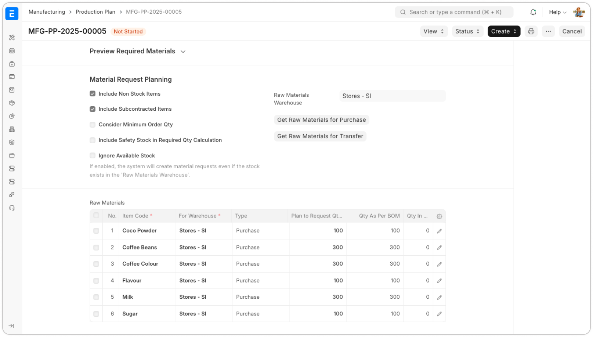Print the production plan document
This screenshot has width=593, height=337.
531,31
